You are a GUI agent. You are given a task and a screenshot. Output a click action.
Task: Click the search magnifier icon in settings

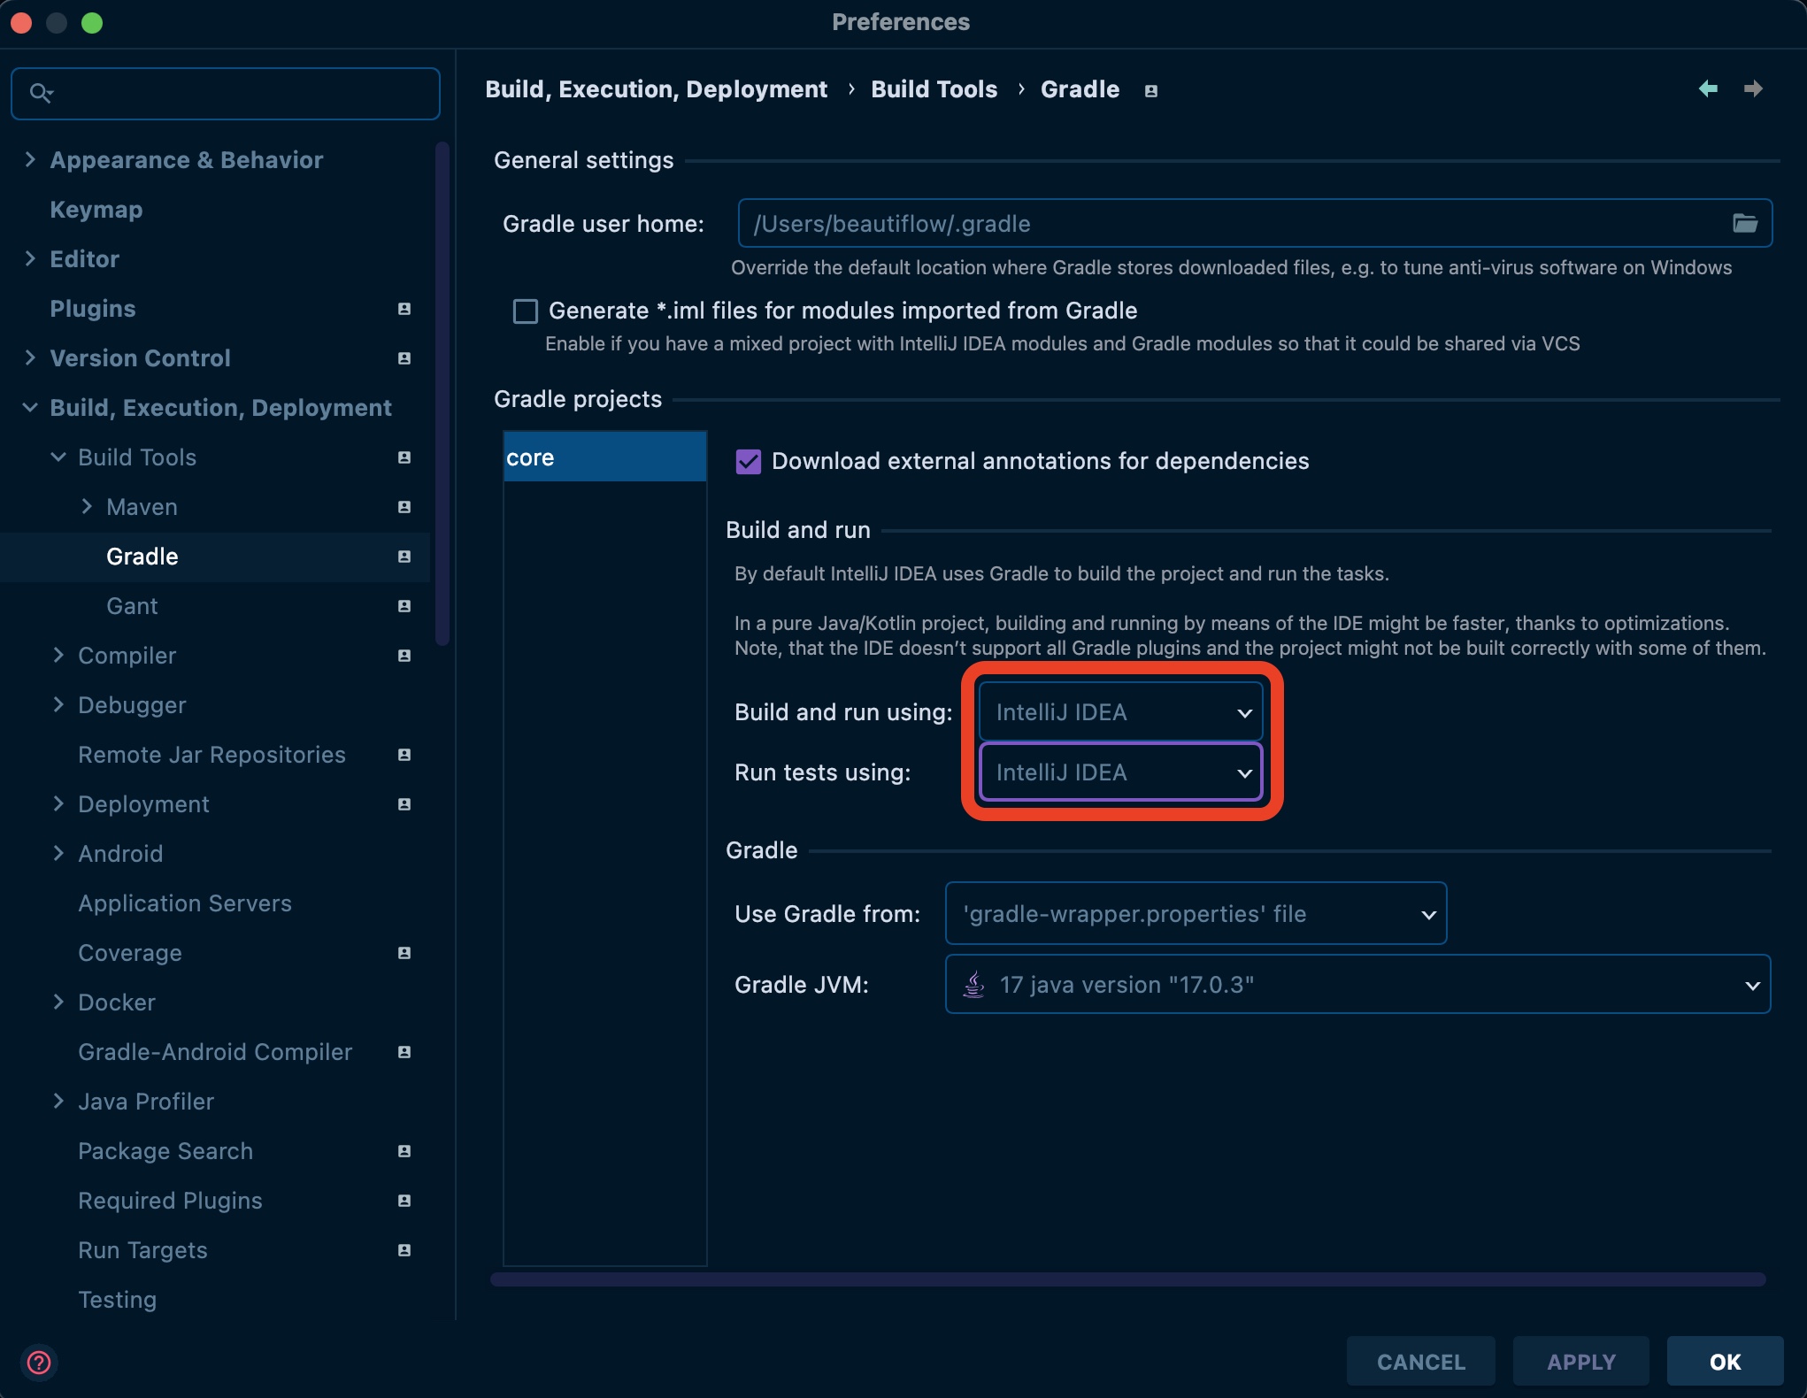pyautogui.click(x=41, y=93)
